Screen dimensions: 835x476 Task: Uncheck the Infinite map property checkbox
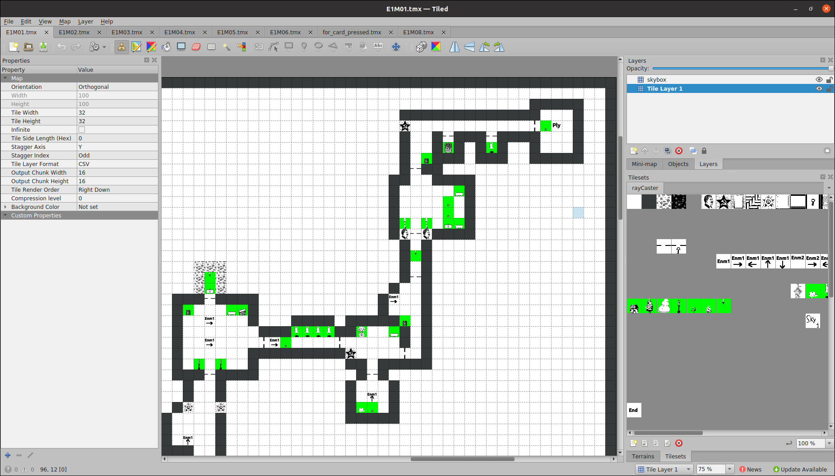pyautogui.click(x=81, y=129)
